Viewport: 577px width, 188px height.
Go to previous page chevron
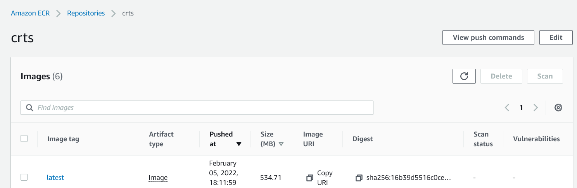[507, 108]
